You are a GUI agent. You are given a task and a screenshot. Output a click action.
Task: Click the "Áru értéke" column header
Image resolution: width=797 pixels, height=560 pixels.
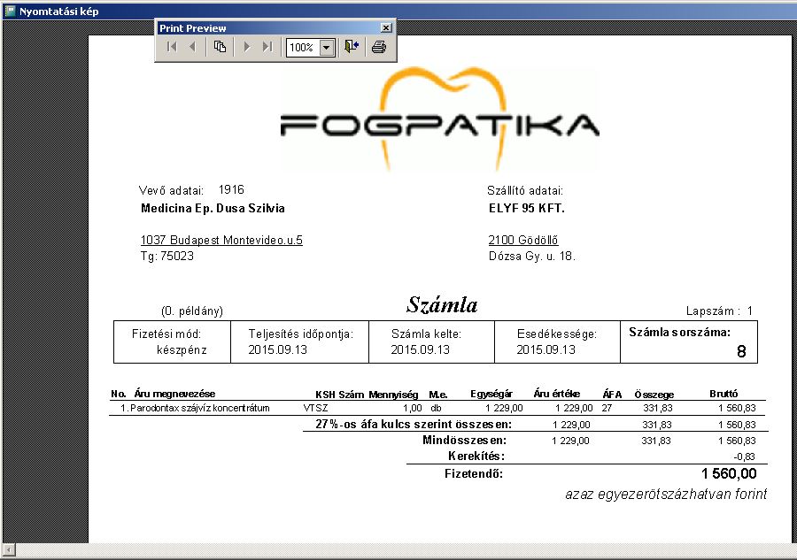tap(557, 394)
